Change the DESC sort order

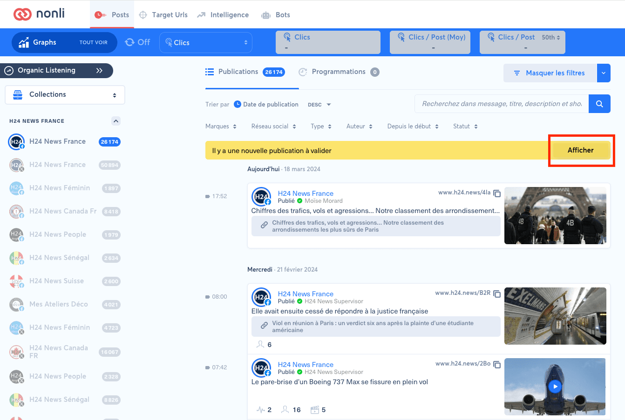319,105
